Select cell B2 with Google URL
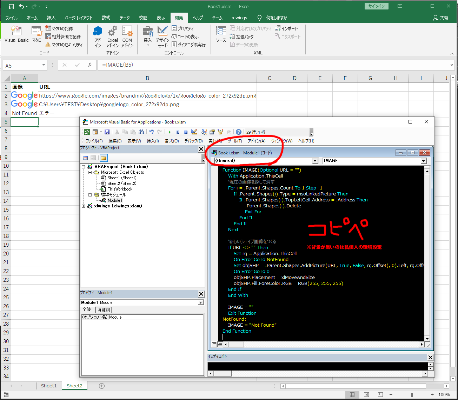Image resolution: width=458 pixels, height=400 pixels. [147, 96]
